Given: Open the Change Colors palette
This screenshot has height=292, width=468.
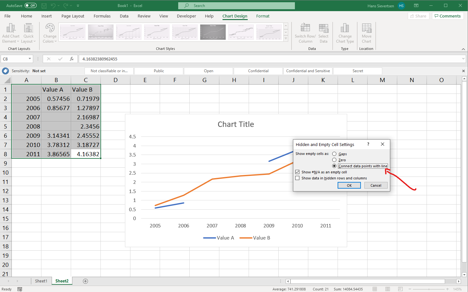Looking at the screenshot, I should pos(50,33).
